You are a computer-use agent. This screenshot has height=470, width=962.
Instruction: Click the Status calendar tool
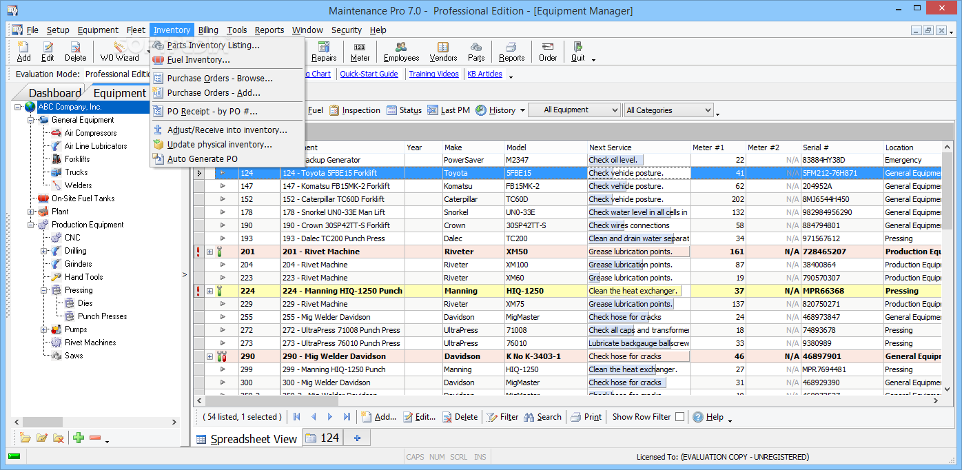pos(404,110)
